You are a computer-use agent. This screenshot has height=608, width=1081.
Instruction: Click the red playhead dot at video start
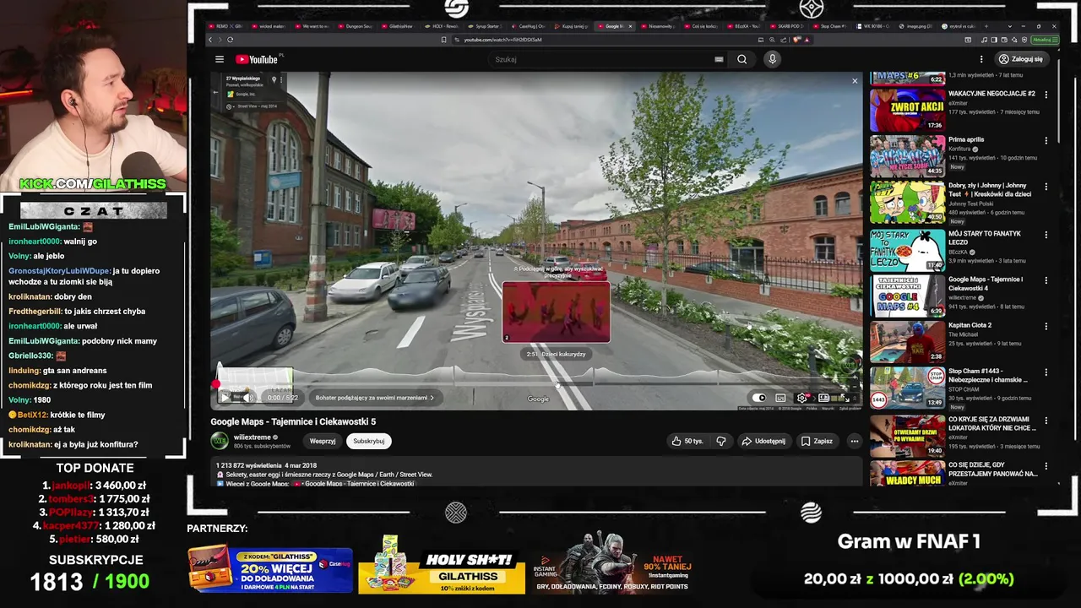pyautogui.click(x=217, y=384)
